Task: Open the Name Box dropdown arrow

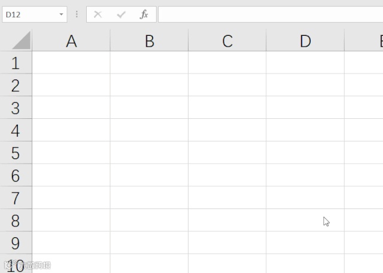Action: 61,14
